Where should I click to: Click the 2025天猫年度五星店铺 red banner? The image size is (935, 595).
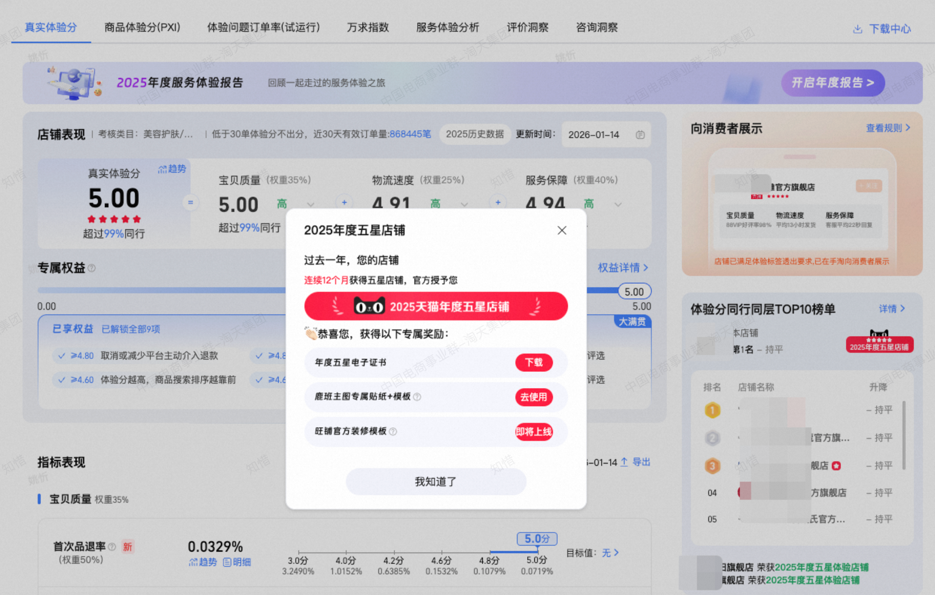[436, 306]
